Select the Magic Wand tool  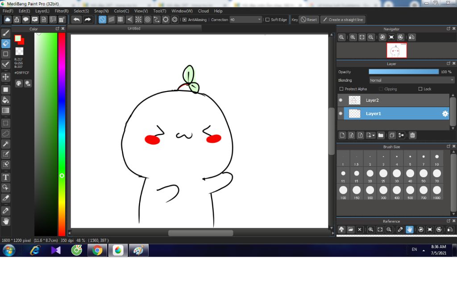point(5,144)
